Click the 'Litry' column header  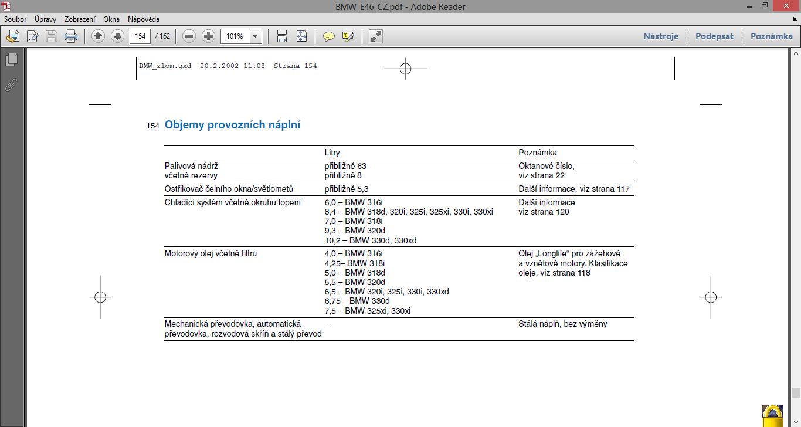point(332,152)
